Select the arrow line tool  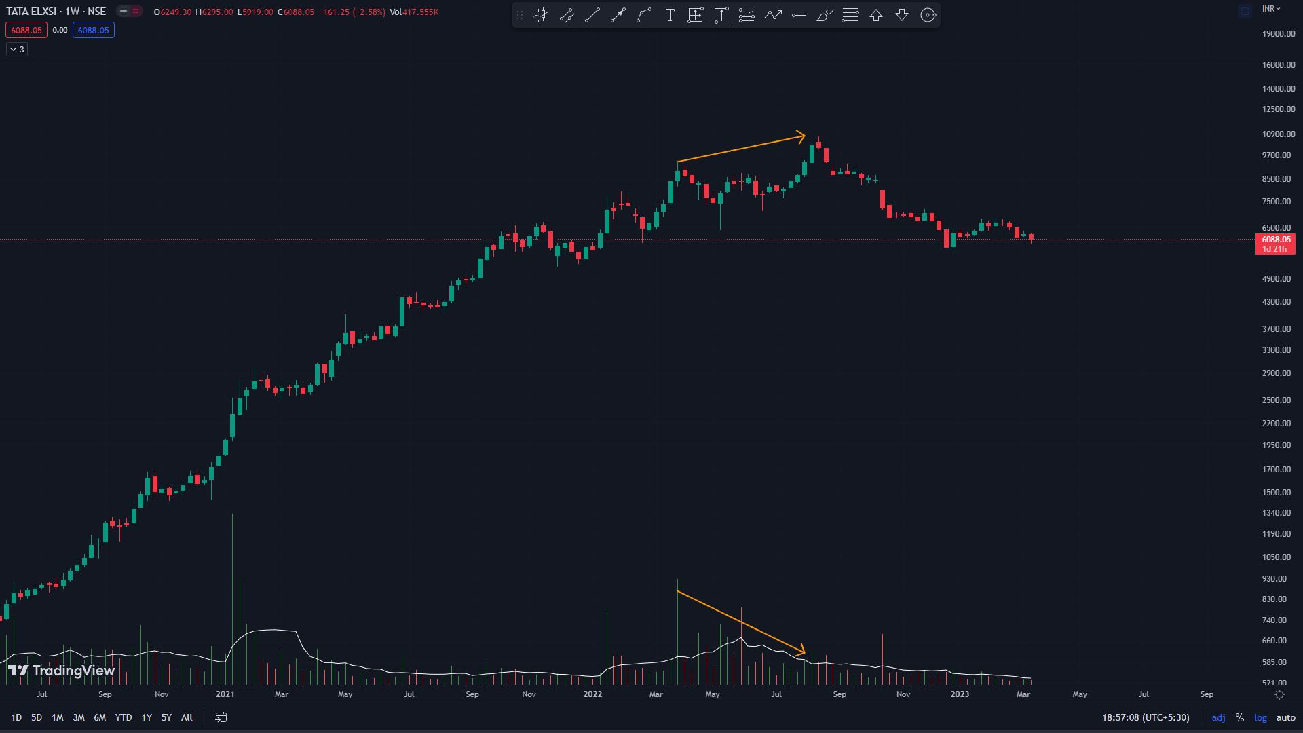coord(618,15)
